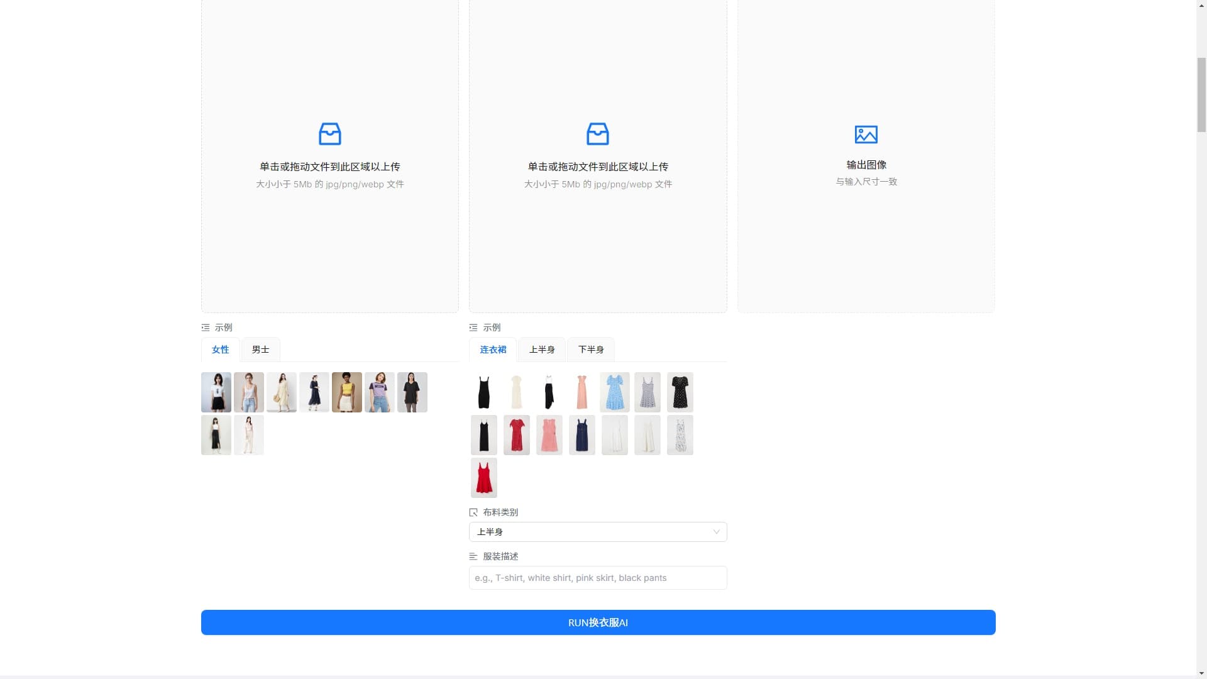Pick the striped slip dress example
Viewport: 1207px width, 679px height.
coord(648,392)
